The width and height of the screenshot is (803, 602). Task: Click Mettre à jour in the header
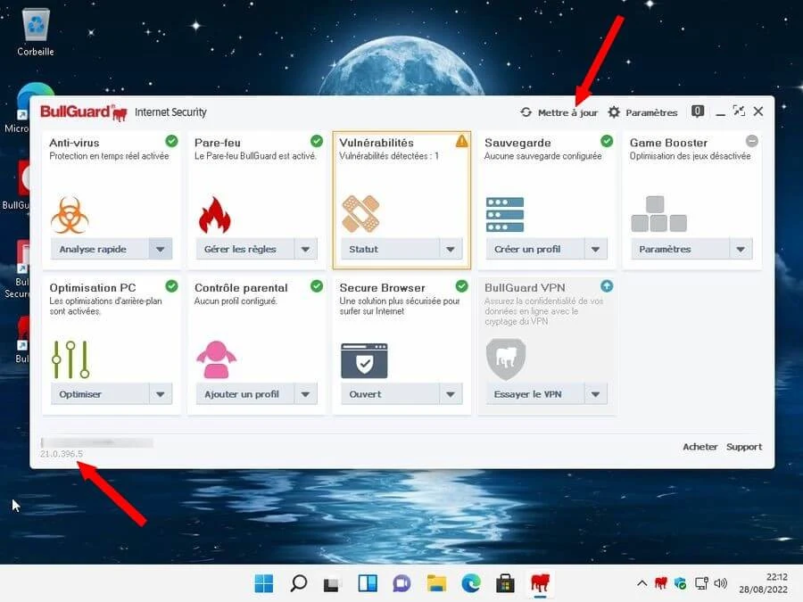click(x=559, y=112)
